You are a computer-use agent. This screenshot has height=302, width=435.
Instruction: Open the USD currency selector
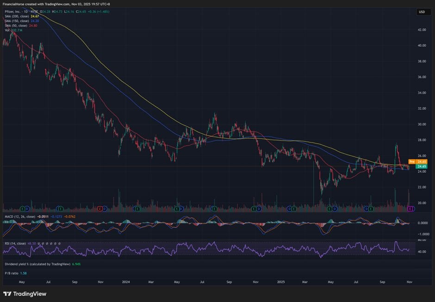(422, 12)
